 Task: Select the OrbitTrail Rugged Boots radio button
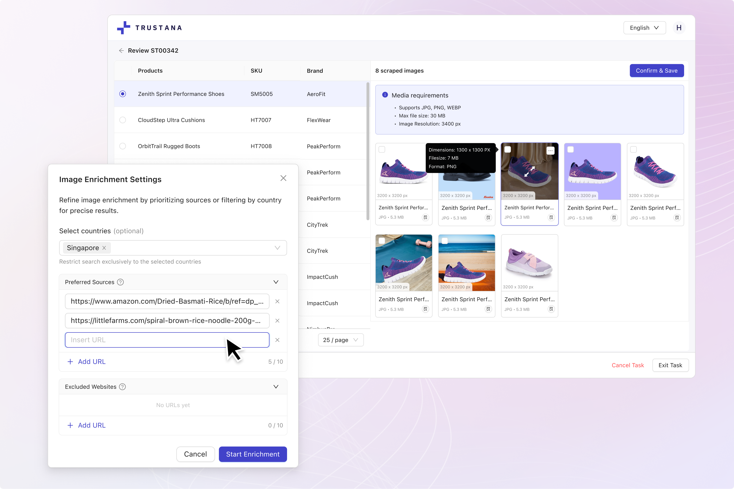pos(123,146)
